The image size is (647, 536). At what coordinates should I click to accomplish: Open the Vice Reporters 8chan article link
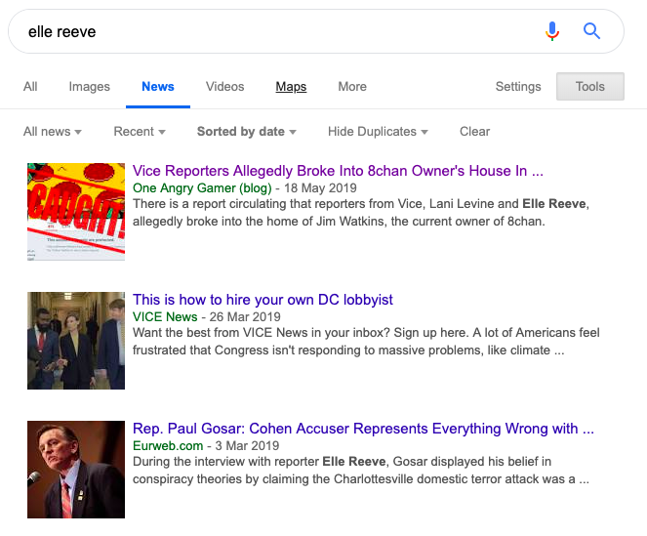point(338,171)
